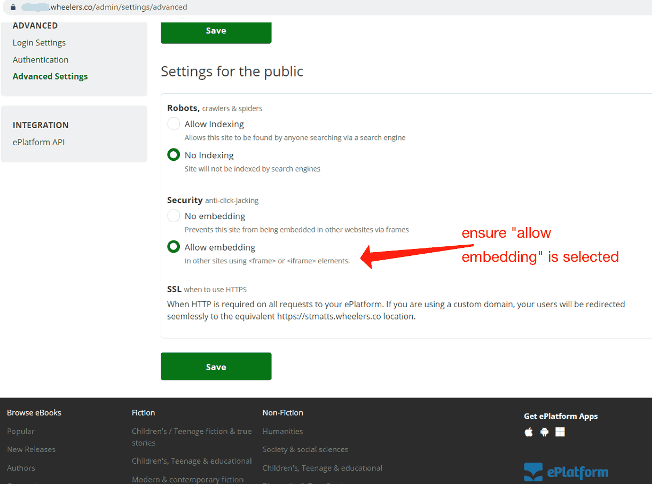The width and height of the screenshot is (652, 484).
Task: Click the URL in the address bar
Action: click(117, 7)
